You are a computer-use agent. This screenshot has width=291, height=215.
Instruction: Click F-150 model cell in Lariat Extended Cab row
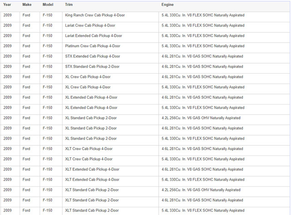[x=47, y=35]
